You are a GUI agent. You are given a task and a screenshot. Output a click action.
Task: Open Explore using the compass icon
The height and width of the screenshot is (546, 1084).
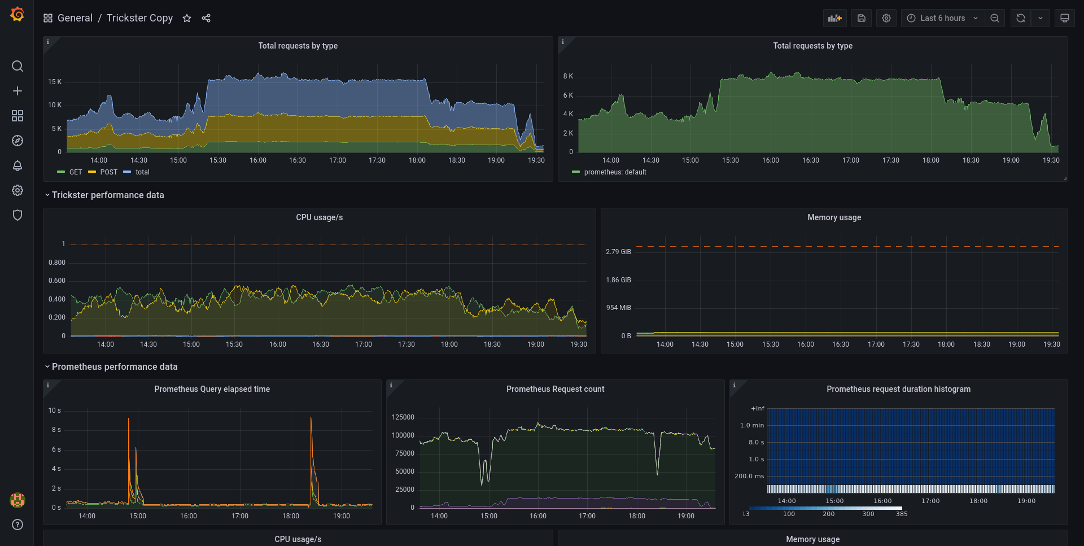coord(18,141)
